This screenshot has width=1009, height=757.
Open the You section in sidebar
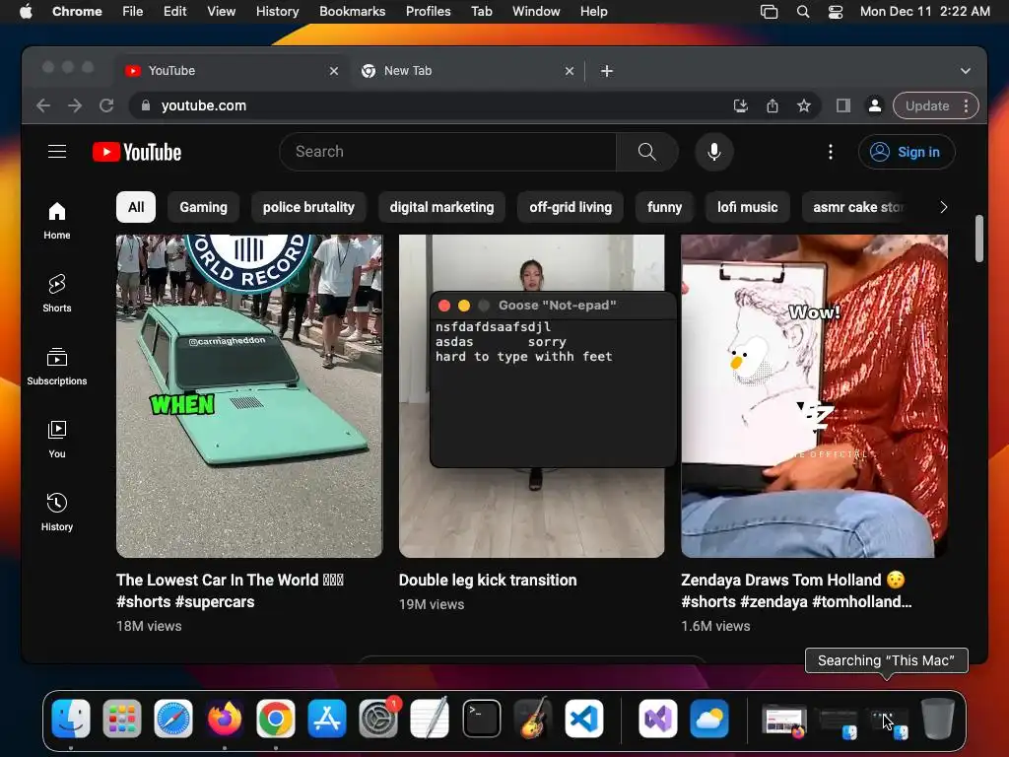coord(56,439)
